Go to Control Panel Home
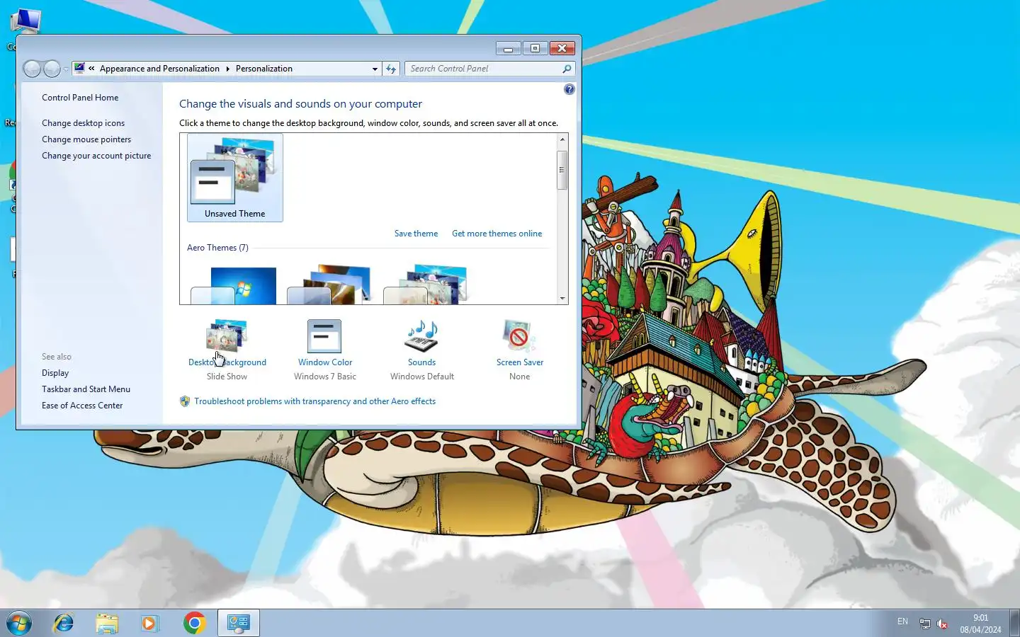1020x637 pixels. [80, 98]
